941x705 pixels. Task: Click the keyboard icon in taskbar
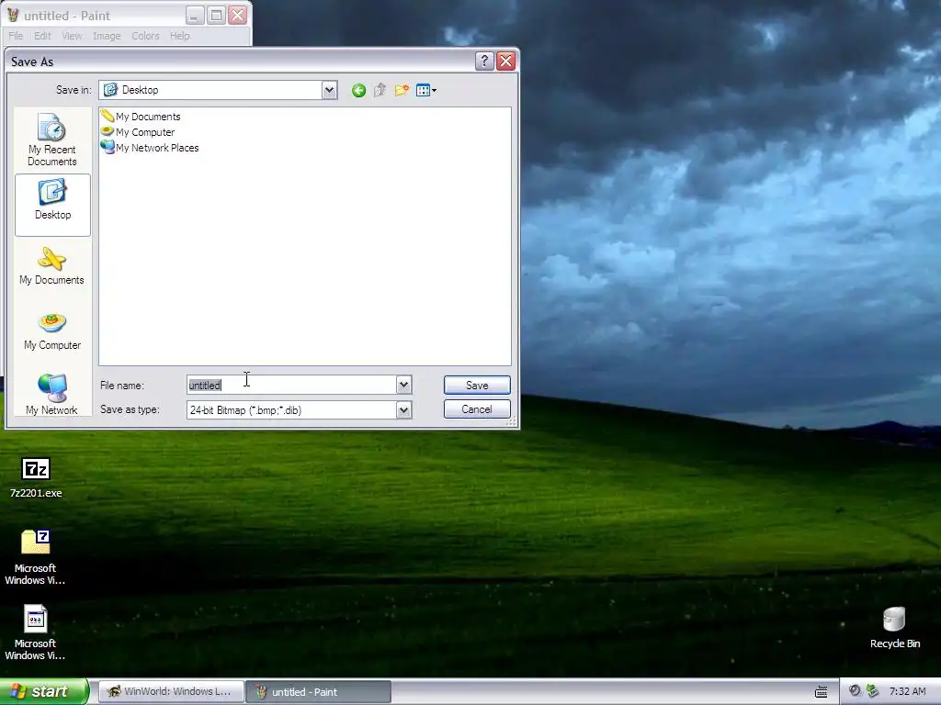[821, 692]
